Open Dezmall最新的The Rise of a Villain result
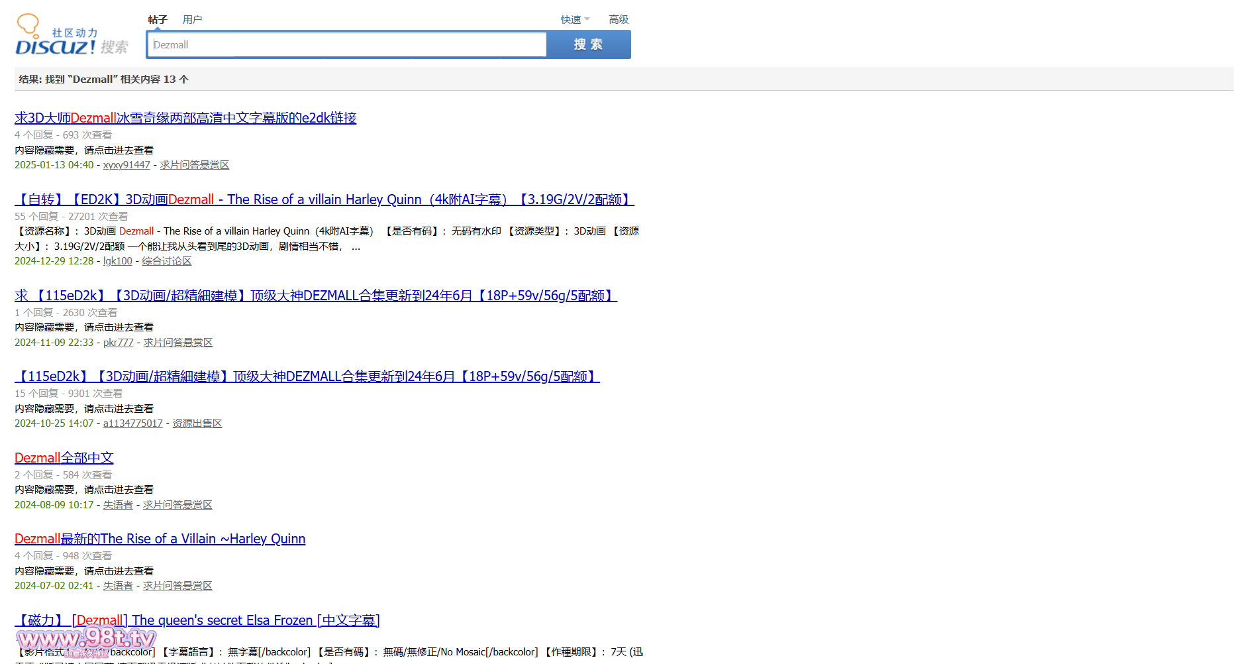The height and width of the screenshot is (664, 1247). 160,539
